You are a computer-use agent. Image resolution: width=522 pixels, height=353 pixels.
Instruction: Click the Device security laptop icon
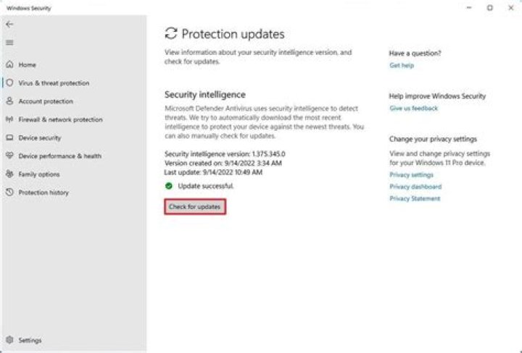click(9, 137)
